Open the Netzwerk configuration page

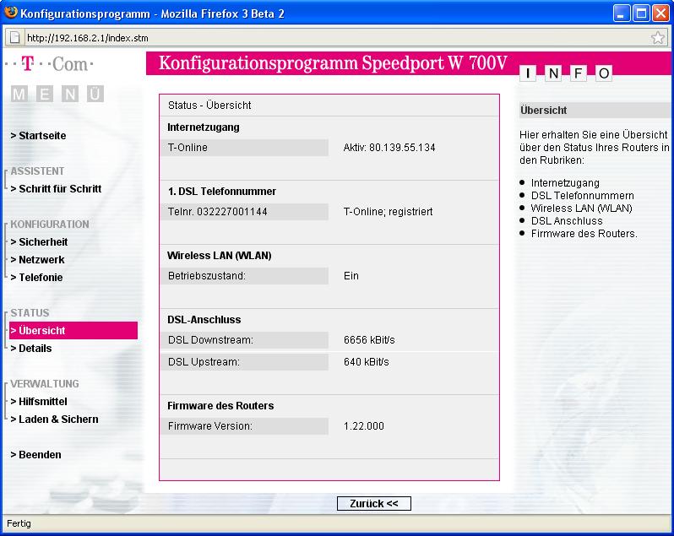pos(37,260)
